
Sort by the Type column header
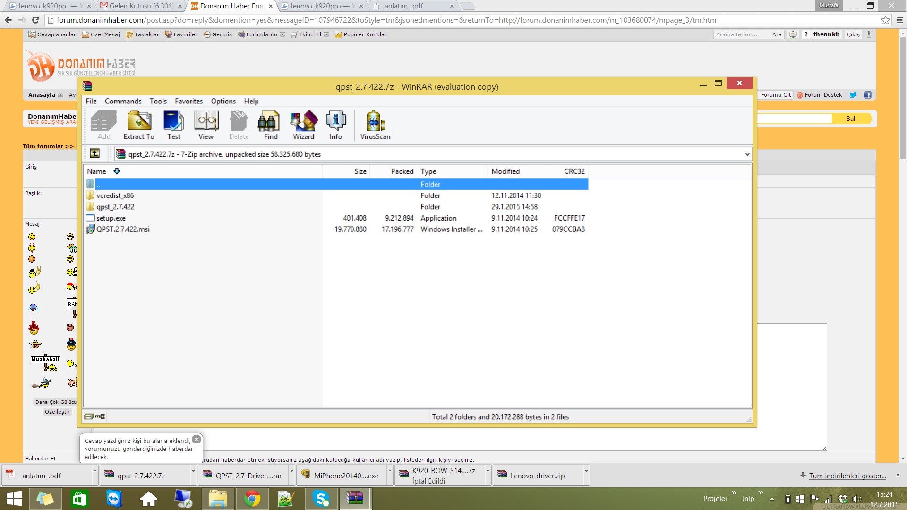[453, 171]
